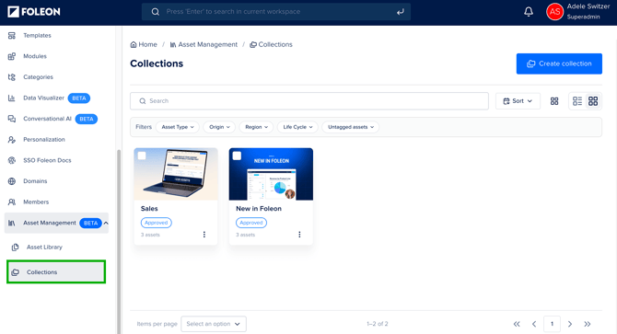The height and width of the screenshot is (334, 617).
Task: Click the Approved badge on Sales
Action: 157,223
